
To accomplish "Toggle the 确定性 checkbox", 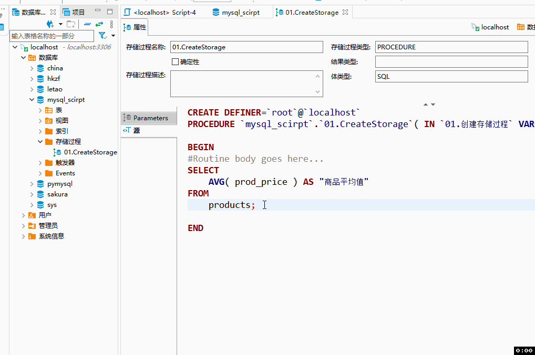I will [175, 62].
